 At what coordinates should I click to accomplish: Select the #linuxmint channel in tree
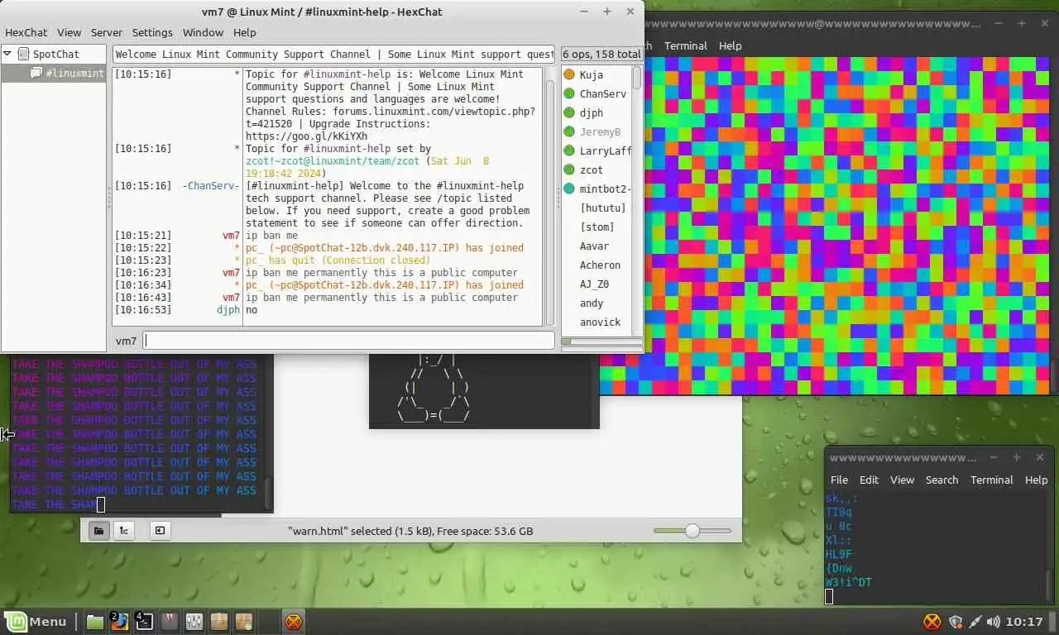pos(68,73)
